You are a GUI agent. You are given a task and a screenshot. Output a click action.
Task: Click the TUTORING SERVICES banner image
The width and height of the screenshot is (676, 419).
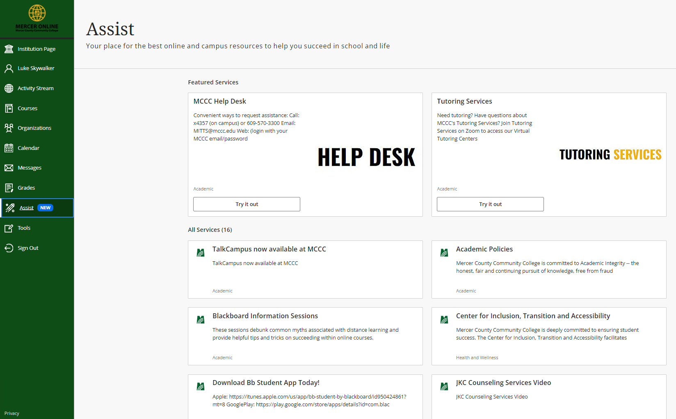click(x=610, y=155)
